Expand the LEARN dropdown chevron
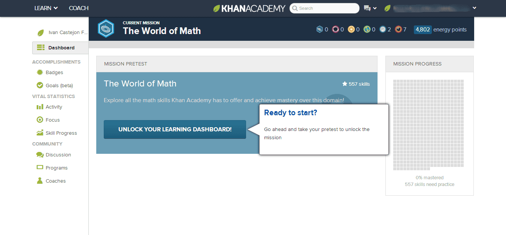The height and width of the screenshot is (235, 506). point(55,8)
